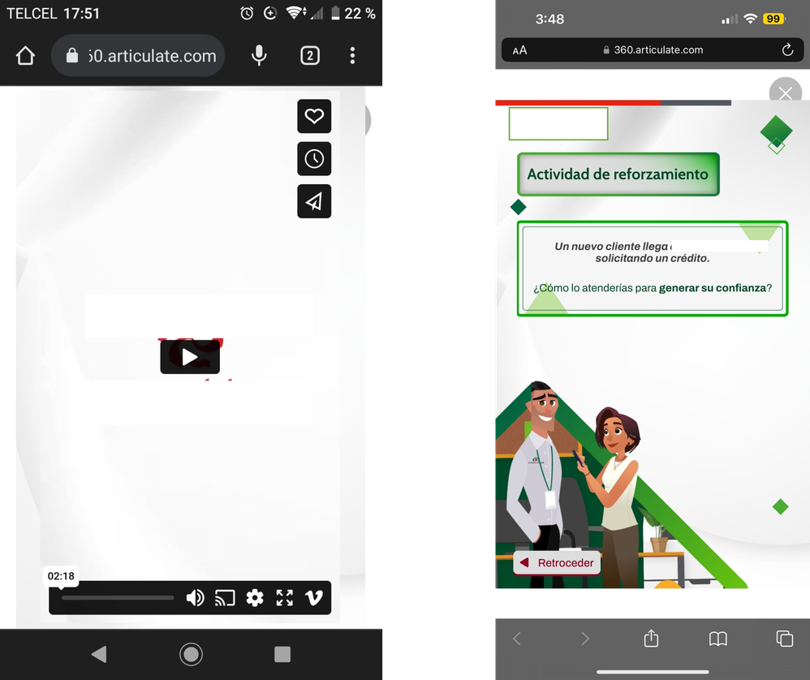
Task: Tap the Android home navigation button
Action: click(191, 654)
